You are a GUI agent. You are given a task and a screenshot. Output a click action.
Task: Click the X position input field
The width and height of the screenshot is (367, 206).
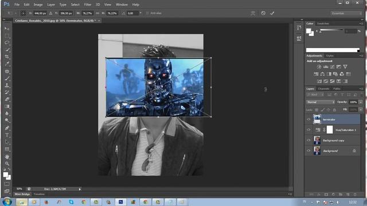point(40,13)
